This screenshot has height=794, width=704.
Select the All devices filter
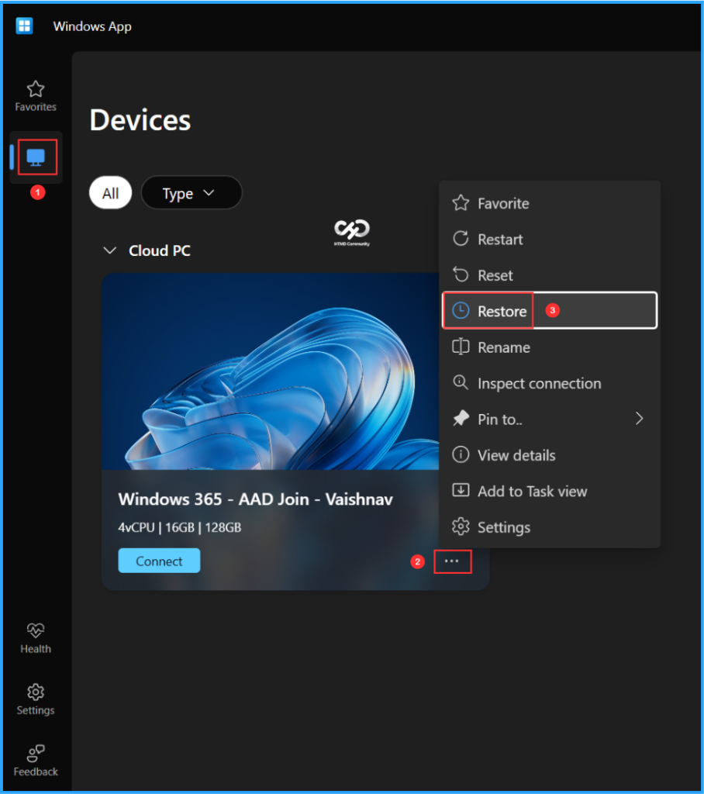pyautogui.click(x=110, y=193)
